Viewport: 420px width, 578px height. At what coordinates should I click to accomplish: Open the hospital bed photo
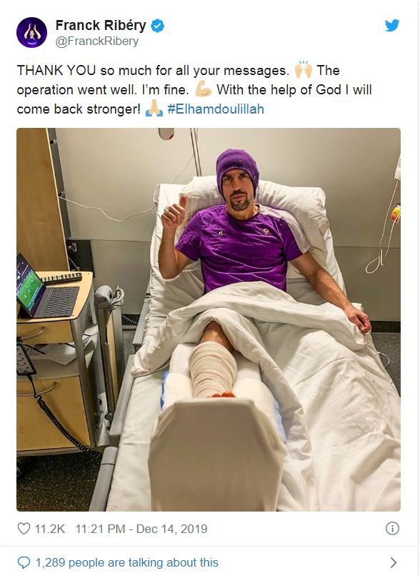pos(209,319)
